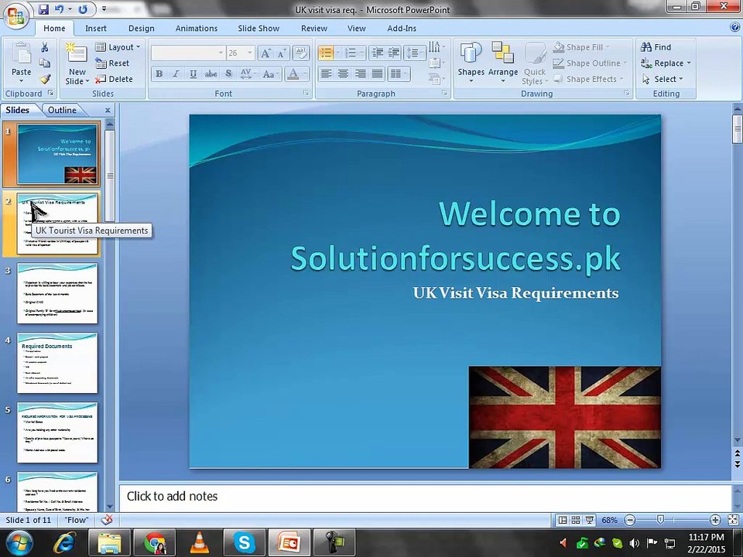The image size is (743, 557).
Task: Open the Select dropdown in Editing
Action: [x=663, y=79]
